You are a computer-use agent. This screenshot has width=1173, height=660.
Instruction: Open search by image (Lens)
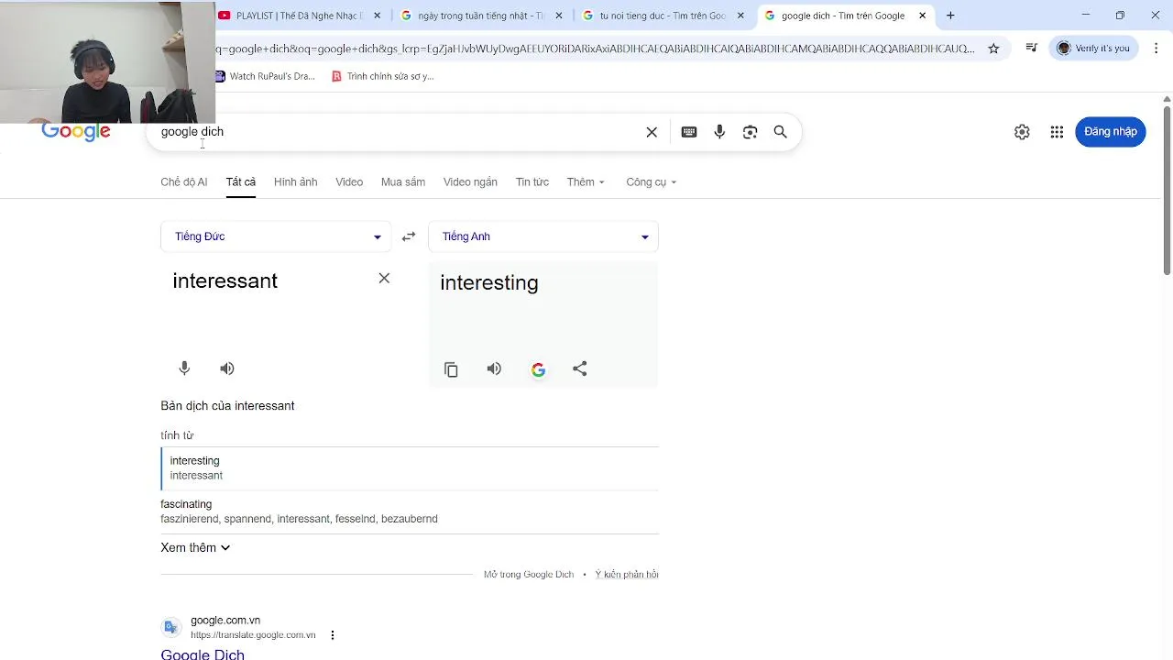point(750,132)
